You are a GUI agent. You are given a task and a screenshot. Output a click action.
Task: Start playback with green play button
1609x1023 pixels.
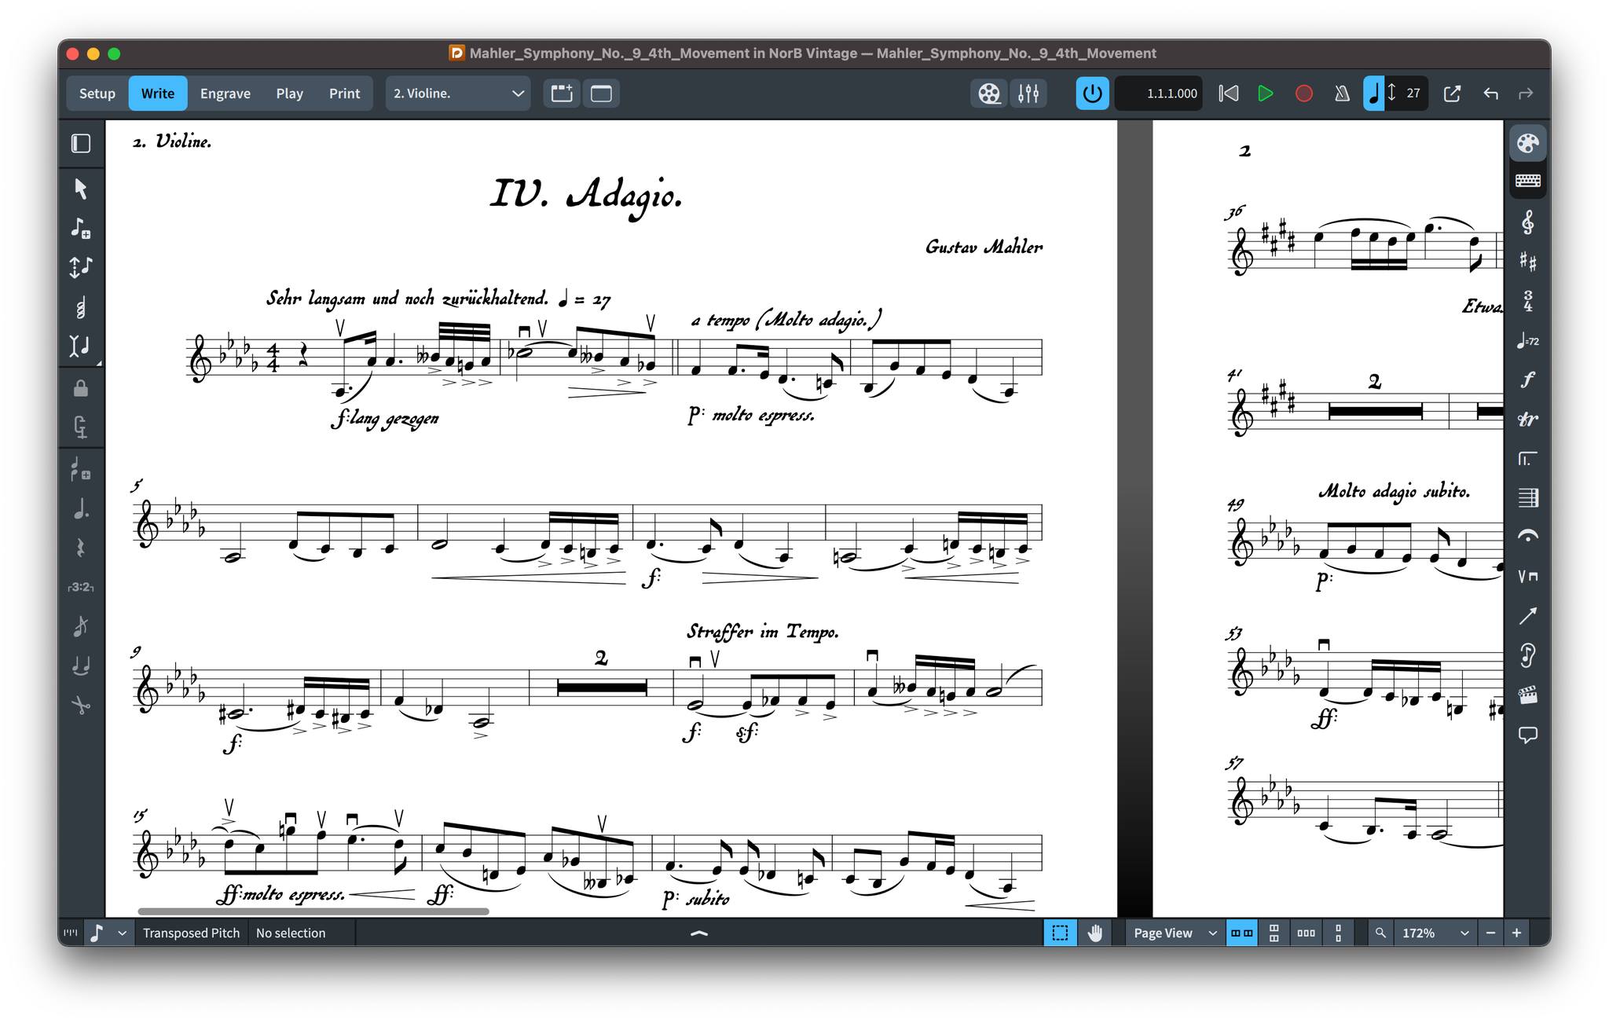[x=1265, y=93]
